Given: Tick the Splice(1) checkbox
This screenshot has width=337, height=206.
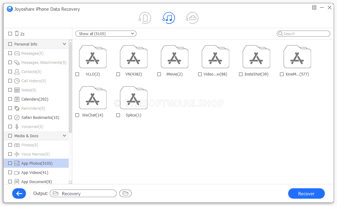Looking at the screenshot, I should [118, 115].
